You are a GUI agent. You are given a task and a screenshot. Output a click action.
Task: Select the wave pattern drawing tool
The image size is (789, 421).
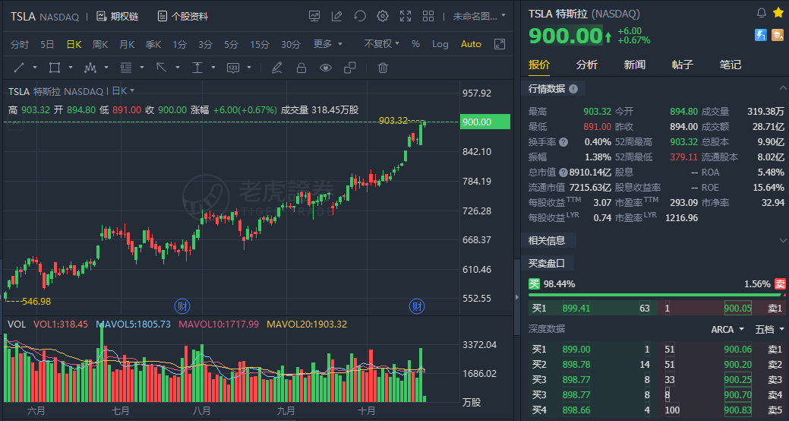pos(90,68)
